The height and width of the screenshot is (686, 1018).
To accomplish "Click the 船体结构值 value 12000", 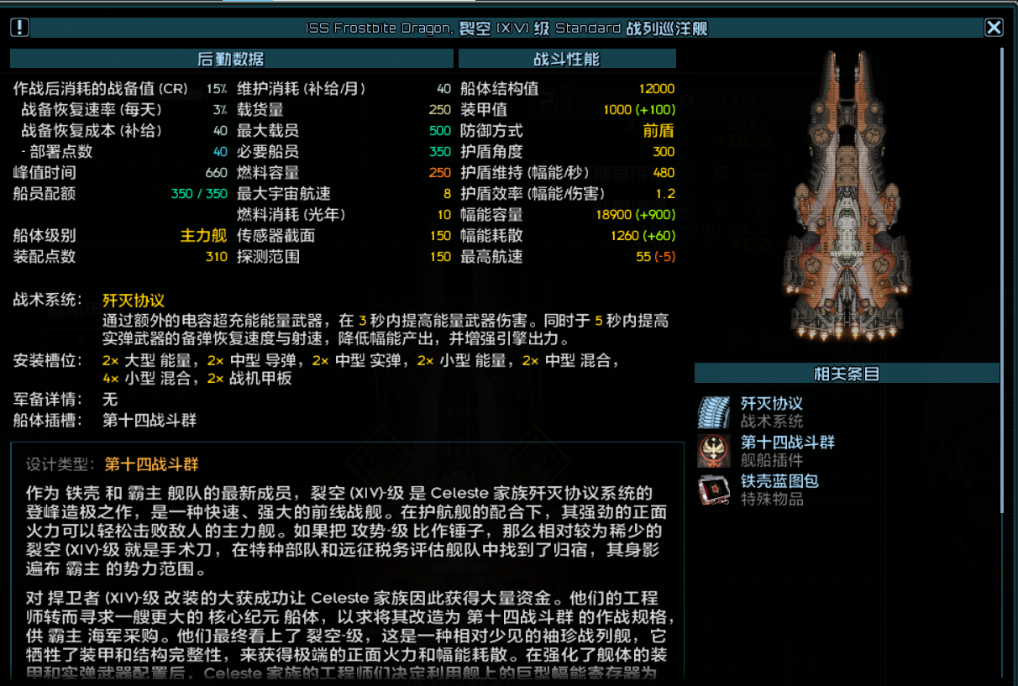I will [656, 89].
